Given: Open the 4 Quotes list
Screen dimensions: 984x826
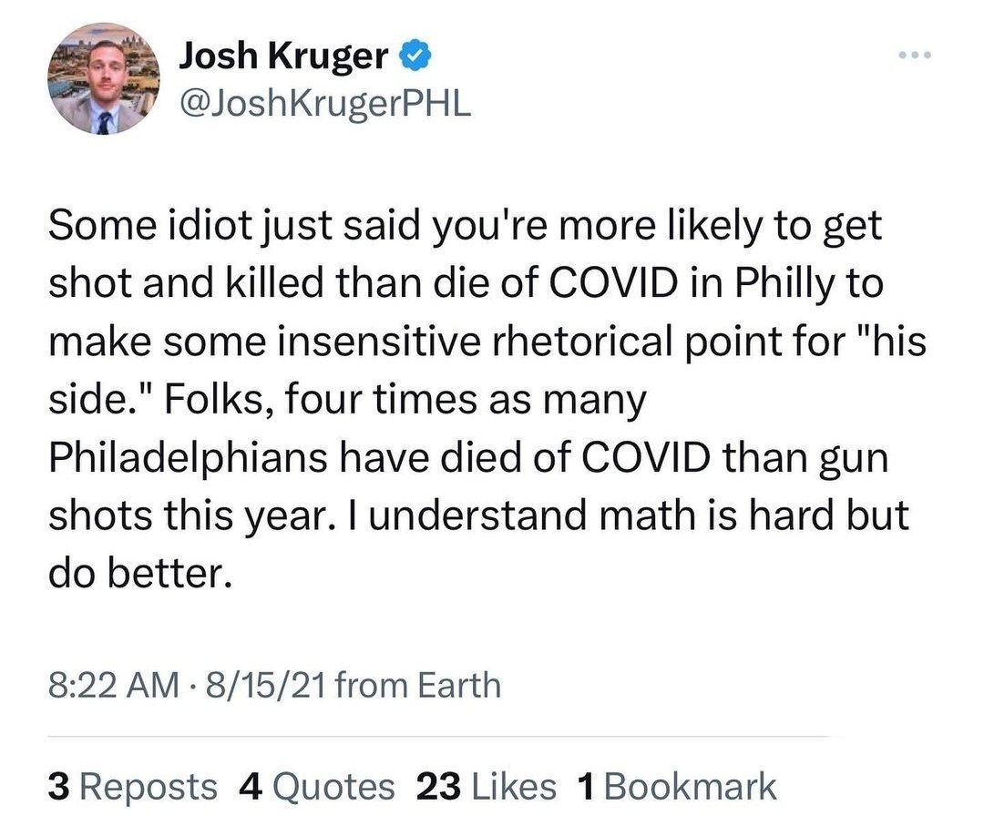Looking at the screenshot, I should pos(317,786).
